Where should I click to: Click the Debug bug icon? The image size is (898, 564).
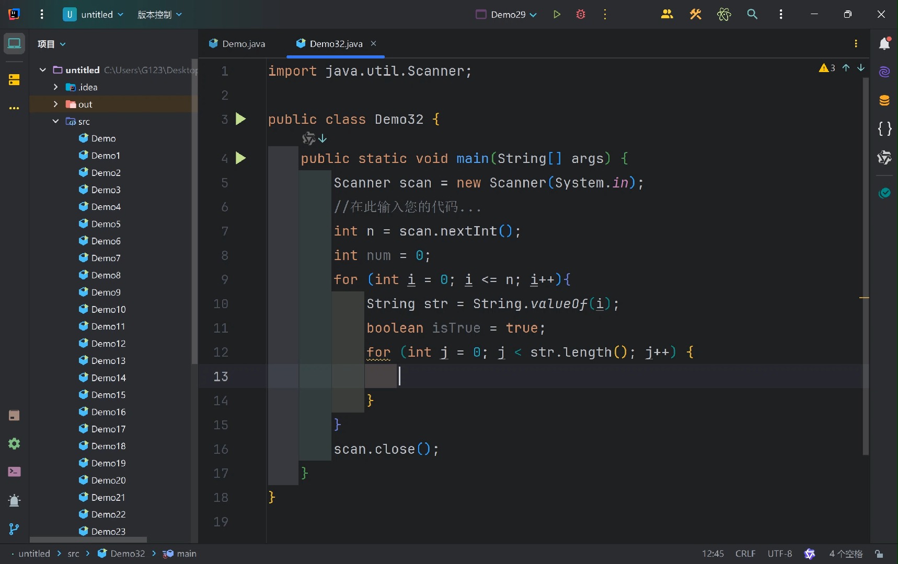[581, 15]
